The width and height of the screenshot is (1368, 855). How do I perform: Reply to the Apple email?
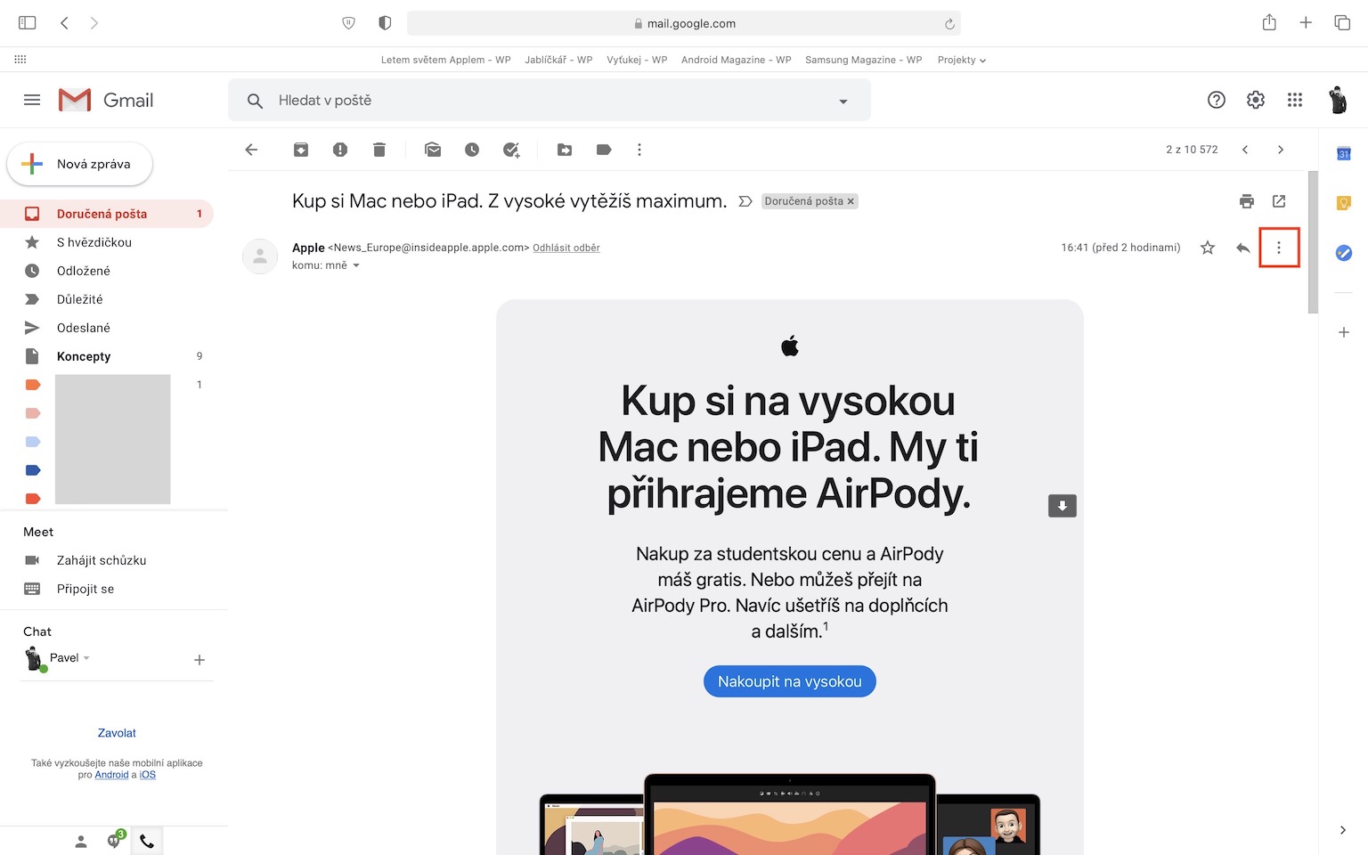1243,248
